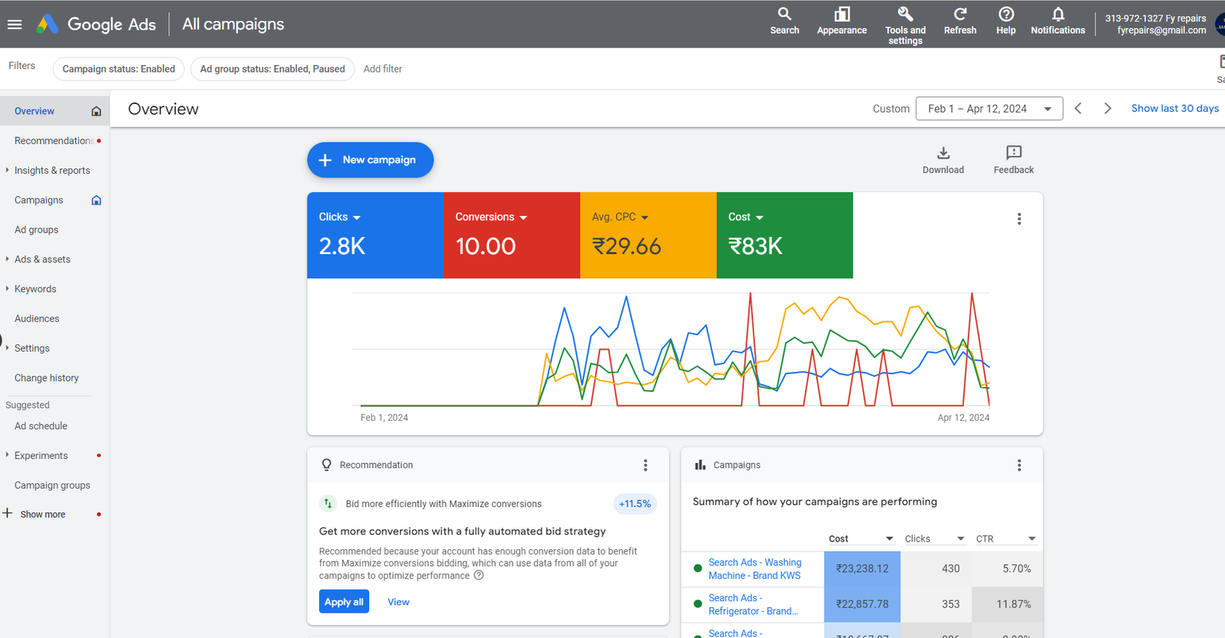Click the Refresh icon
The image size is (1225, 638).
coord(959,15)
